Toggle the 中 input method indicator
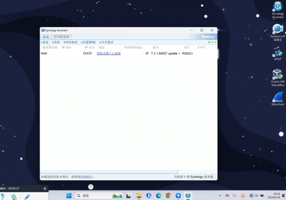 (235, 196)
